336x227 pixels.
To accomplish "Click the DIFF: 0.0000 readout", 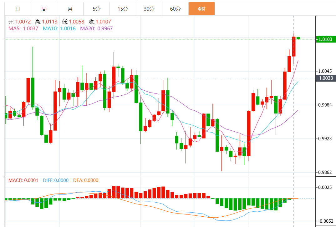I will coord(56,180).
